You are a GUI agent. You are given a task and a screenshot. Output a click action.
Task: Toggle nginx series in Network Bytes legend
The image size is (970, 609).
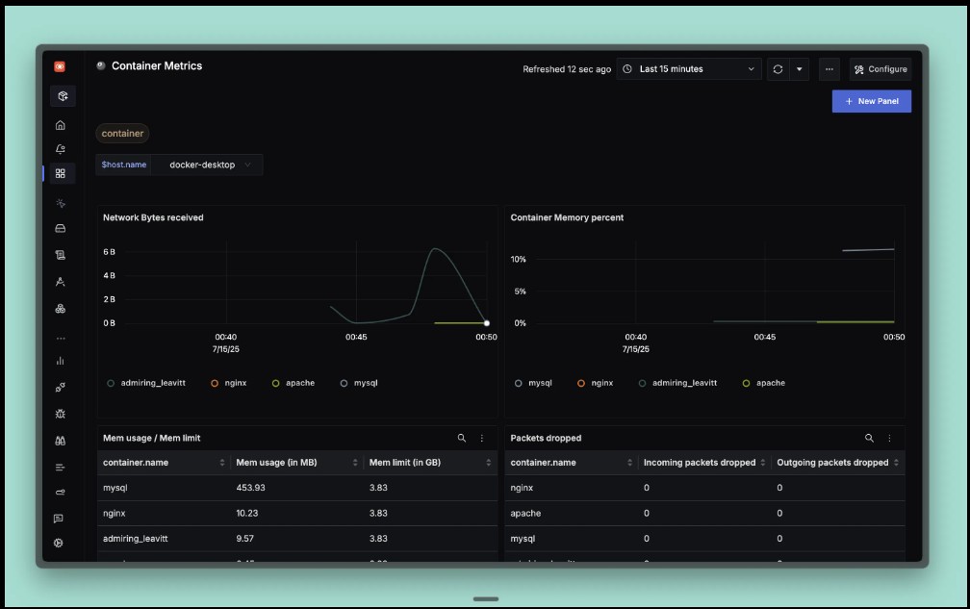[x=229, y=383]
